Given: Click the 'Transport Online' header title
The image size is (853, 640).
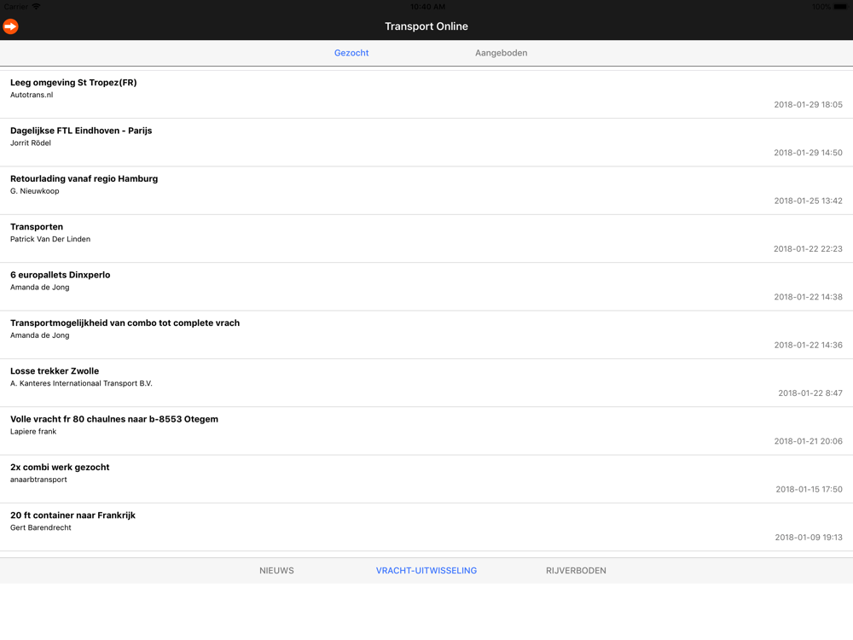Looking at the screenshot, I should point(426,26).
